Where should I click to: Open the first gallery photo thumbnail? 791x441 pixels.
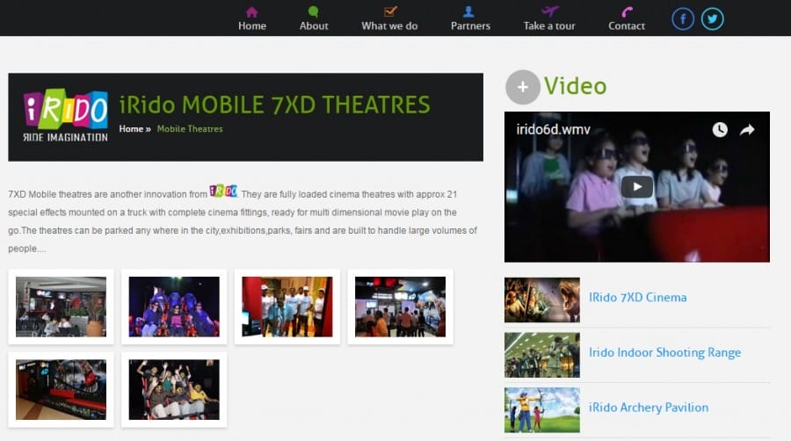(x=61, y=307)
